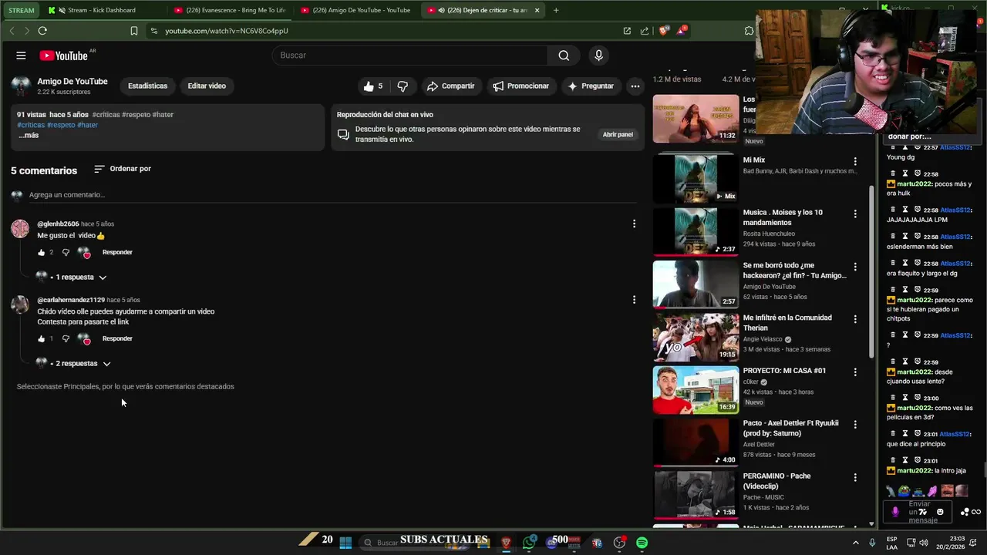Viewport: 987px width, 555px height.
Task: Like glenhb2606's comment
Action: point(42,252)
